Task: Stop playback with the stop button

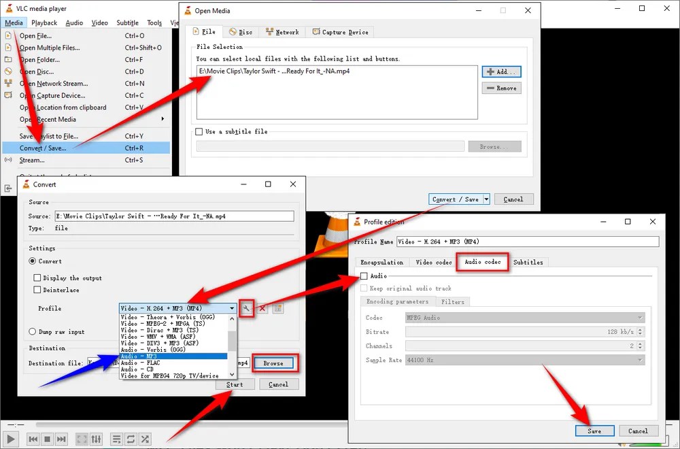Action: [48, 439]
